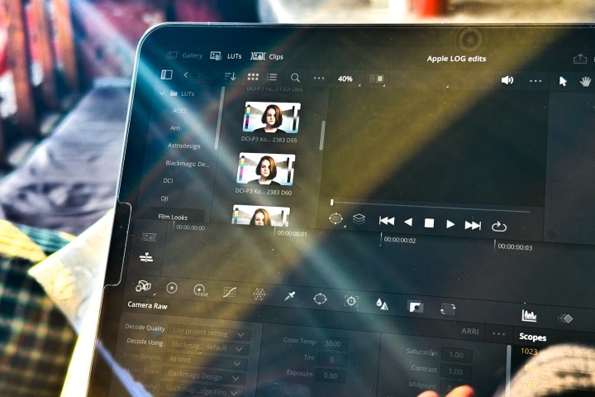
Task: Click the share export icon
Action: point(580,59)
